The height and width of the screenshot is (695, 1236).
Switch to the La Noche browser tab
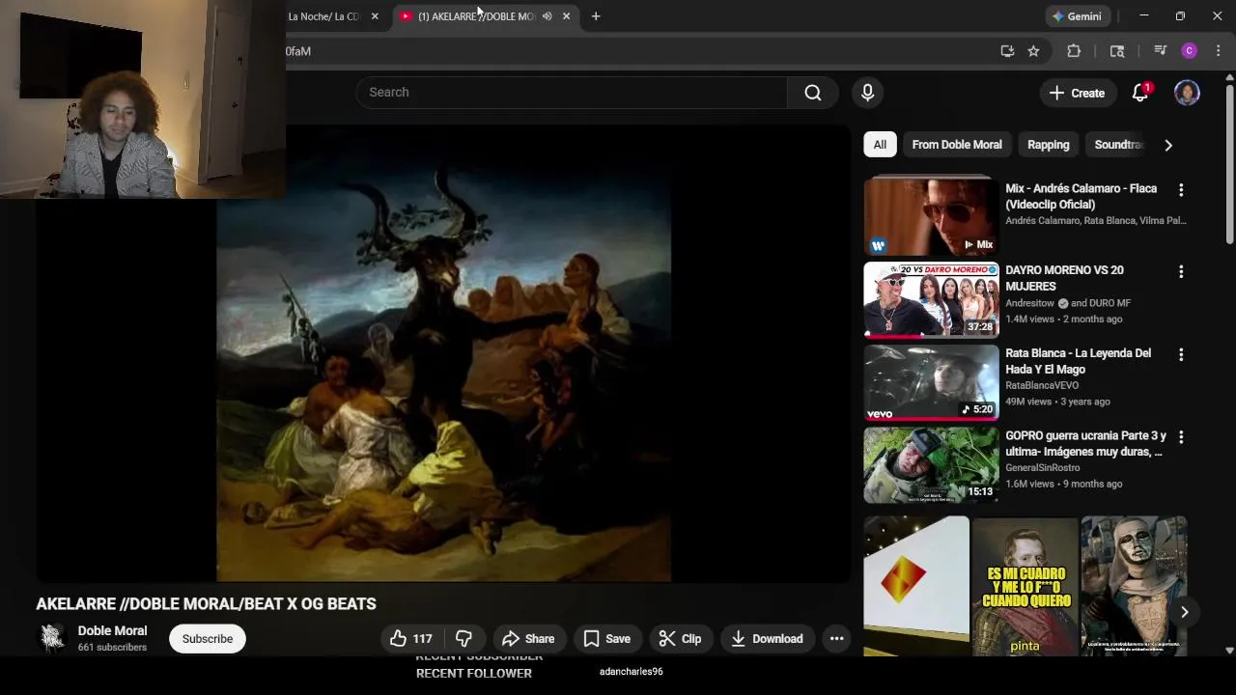point(323,16)
